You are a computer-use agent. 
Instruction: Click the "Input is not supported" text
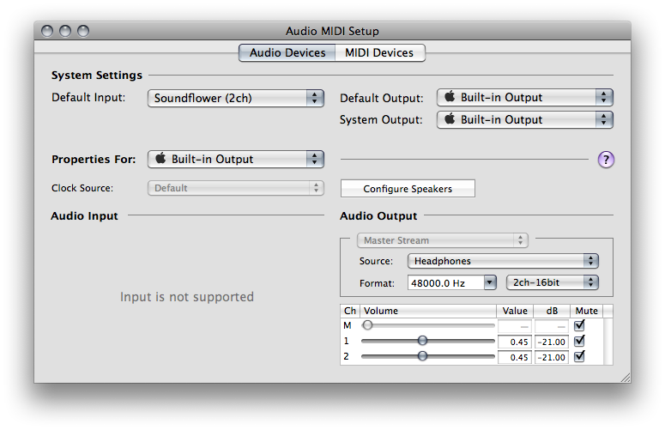(187, 297)
